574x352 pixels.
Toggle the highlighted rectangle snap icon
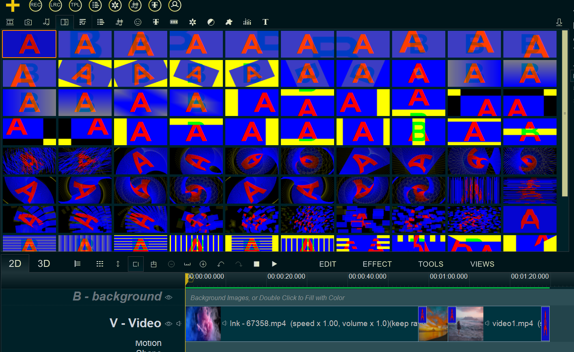(x=136, y=264)
